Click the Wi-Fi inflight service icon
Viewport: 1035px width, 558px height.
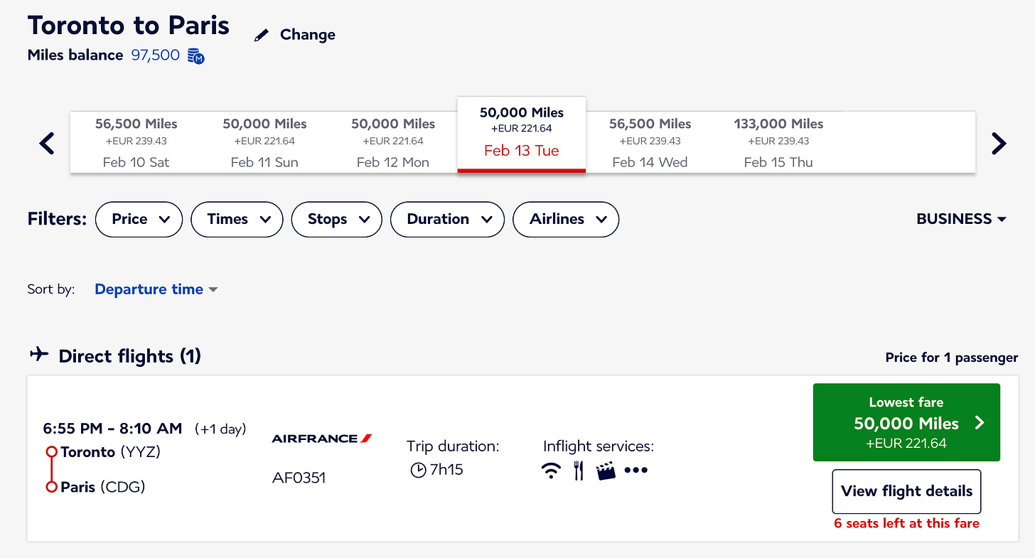551,471
